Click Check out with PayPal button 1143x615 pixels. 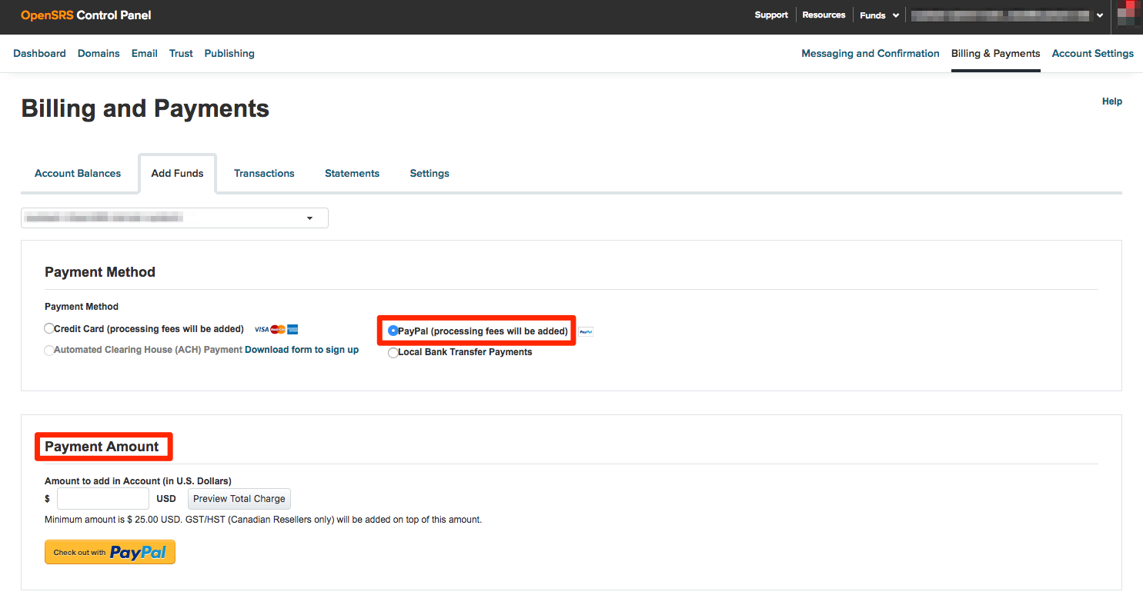click(x=110, y=552)
